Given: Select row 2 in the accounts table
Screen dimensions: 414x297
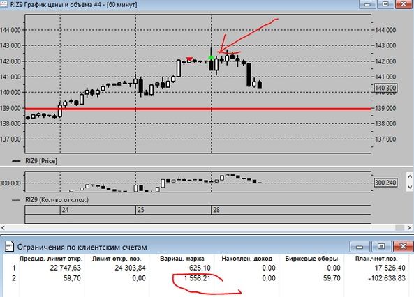Looking at the screenshot, I should (x=207, y=278).
